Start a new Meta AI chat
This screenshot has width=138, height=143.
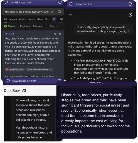point(130,15)
